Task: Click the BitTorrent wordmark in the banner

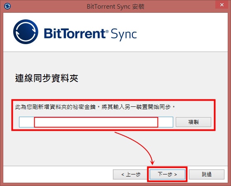Action: point(75,33)
